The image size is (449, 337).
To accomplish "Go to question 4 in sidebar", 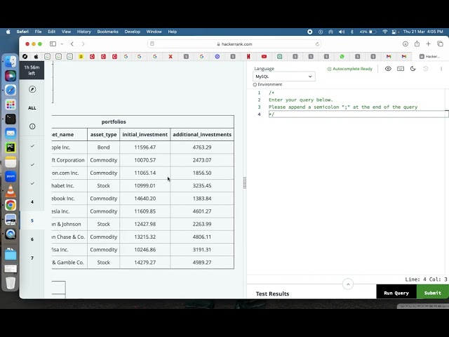I will (32, 202).
